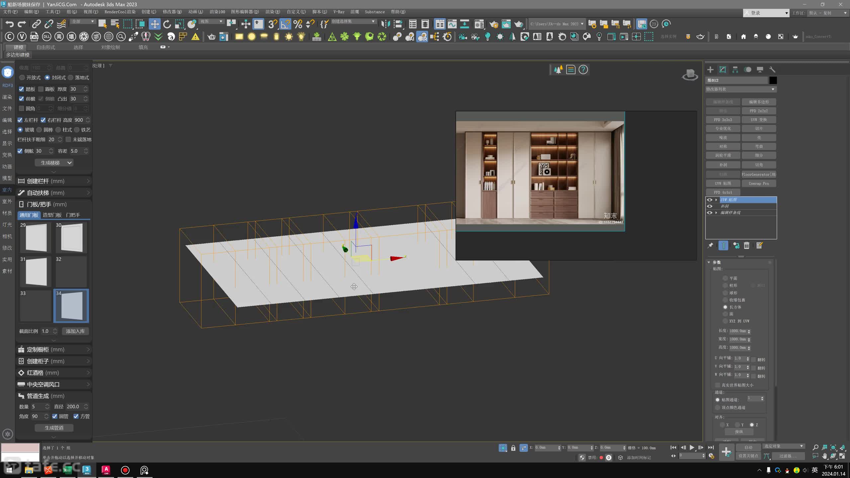This screenshot has width=850, height=478.
Task: Toggle the 方管 checkbox
Action: 76,416
